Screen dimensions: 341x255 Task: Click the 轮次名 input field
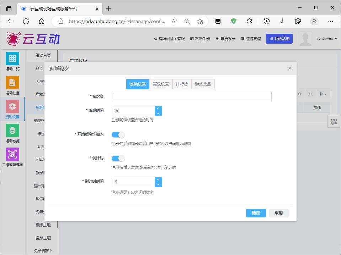coord(191,97)
